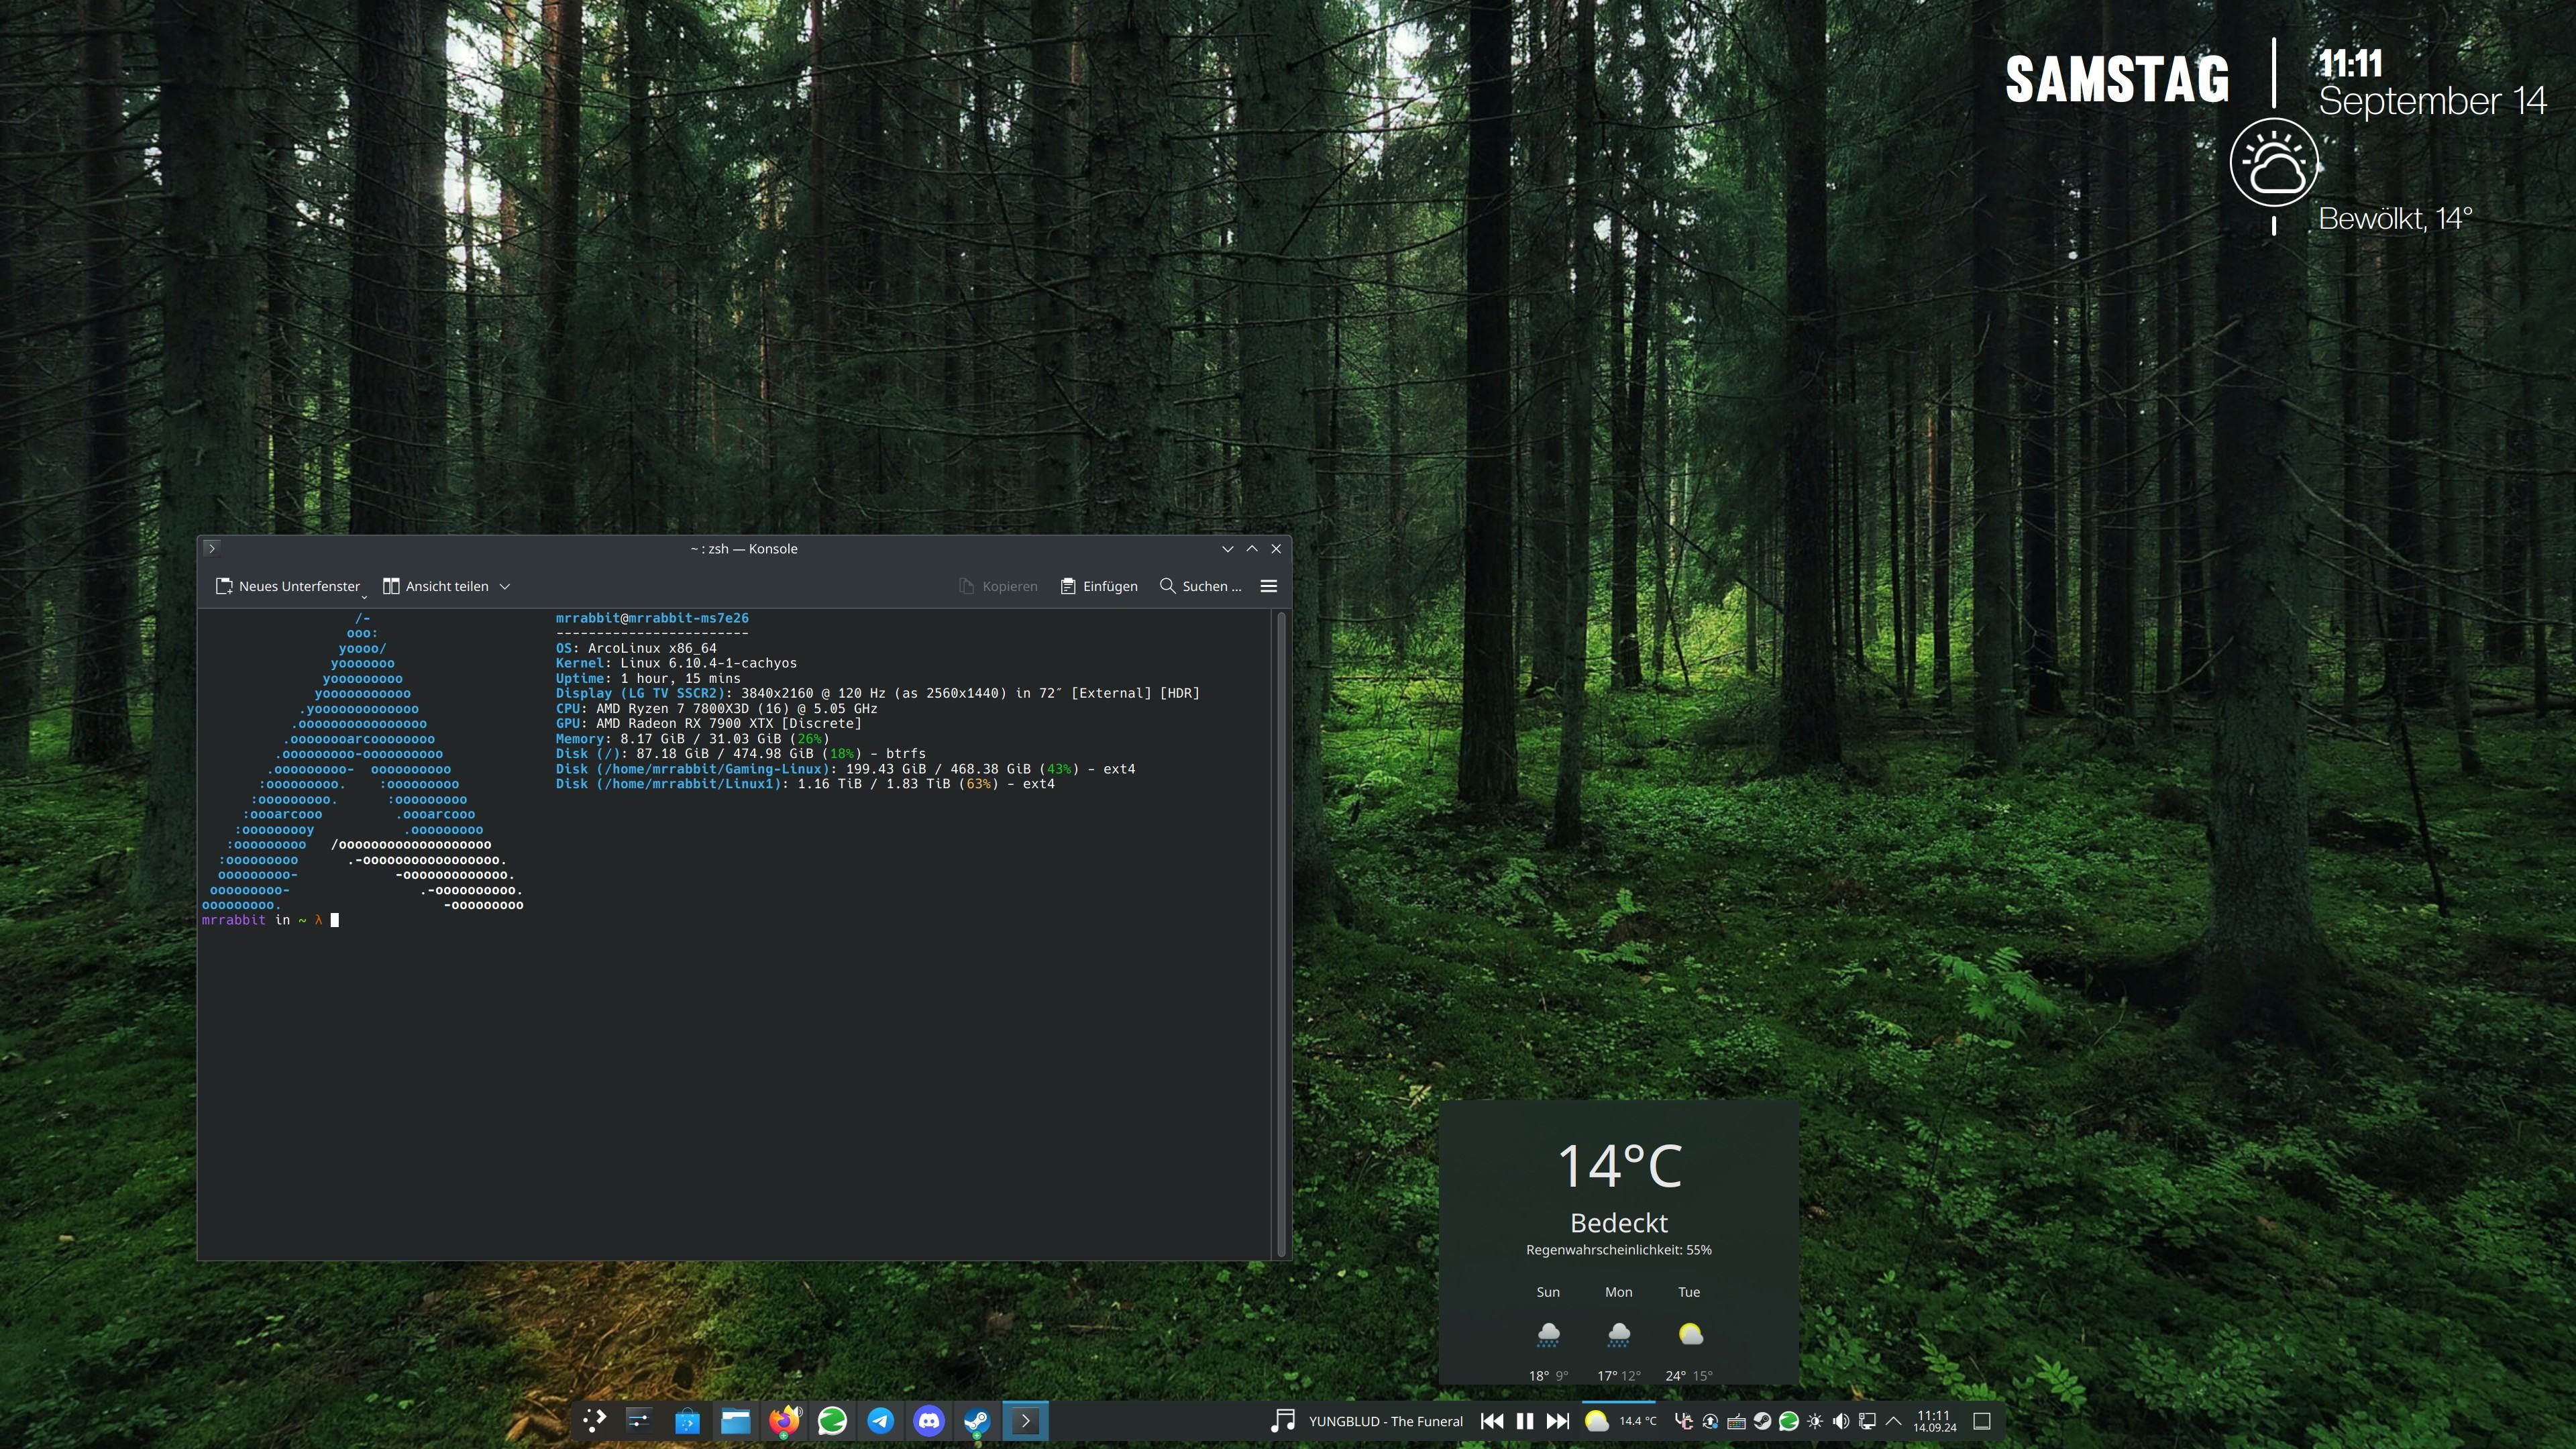Viewport: 2576px width, 1449px height.
Task: Click Neues Unterfenster in Konsole
Action: point(288,587)
